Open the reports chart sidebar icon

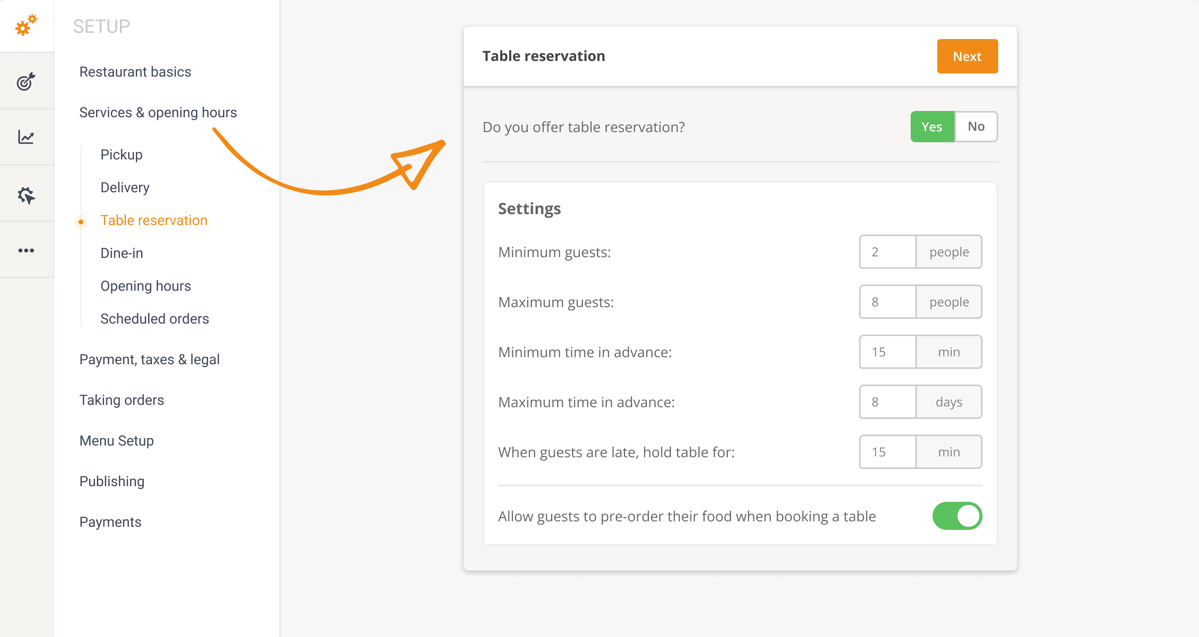click(x=27, y=137)
